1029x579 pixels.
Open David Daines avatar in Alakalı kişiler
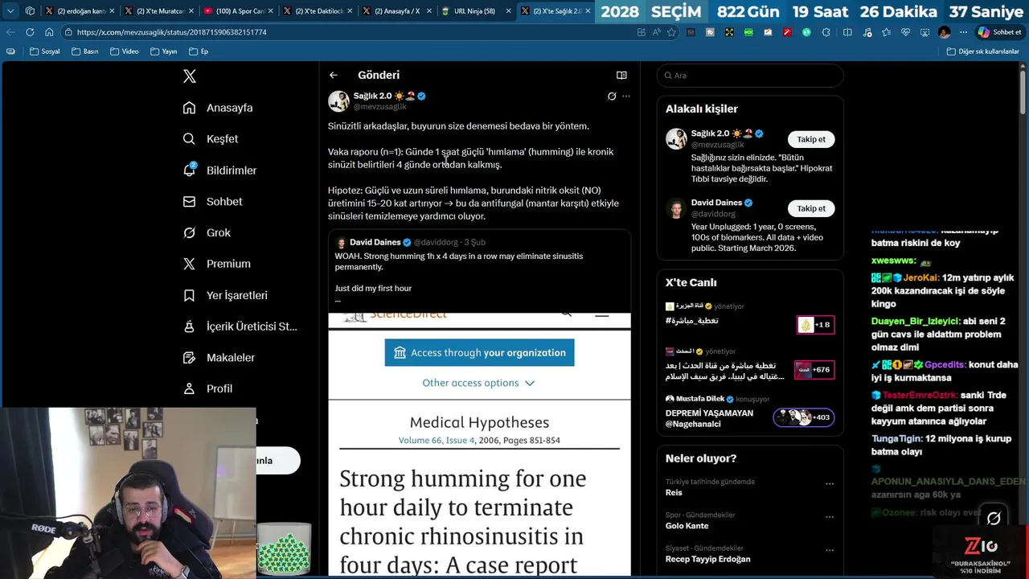676,208
